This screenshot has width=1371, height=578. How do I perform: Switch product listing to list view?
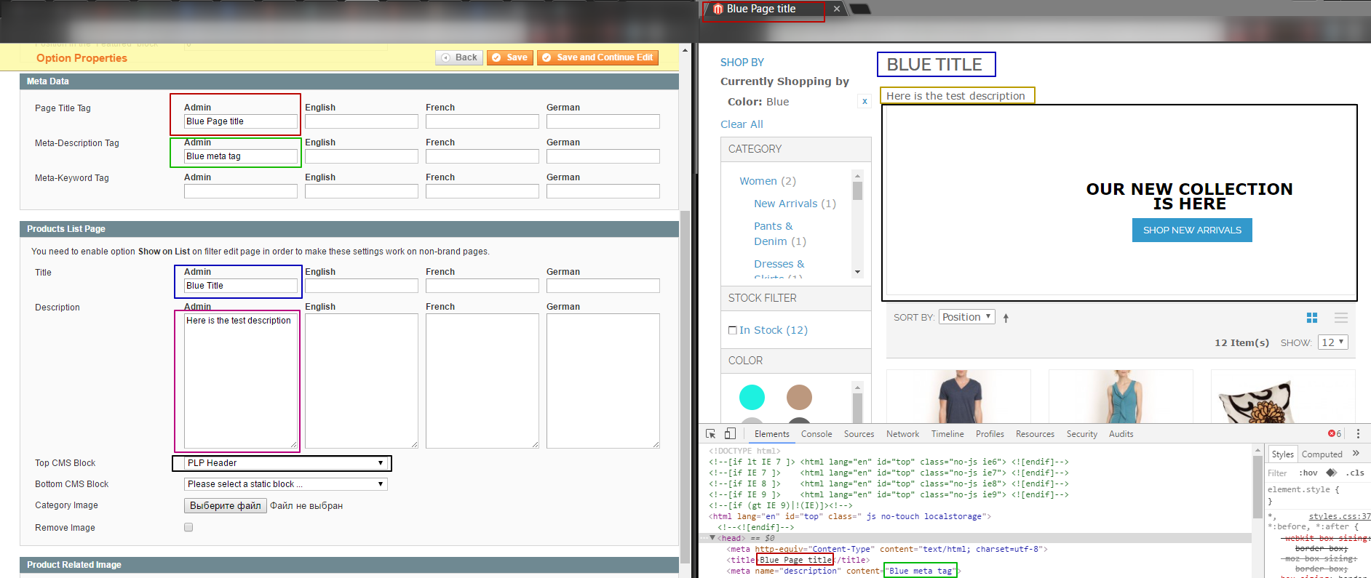[1341, 318]
